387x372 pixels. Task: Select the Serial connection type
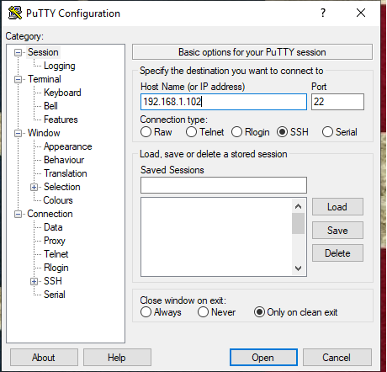(x=327, y=132)
